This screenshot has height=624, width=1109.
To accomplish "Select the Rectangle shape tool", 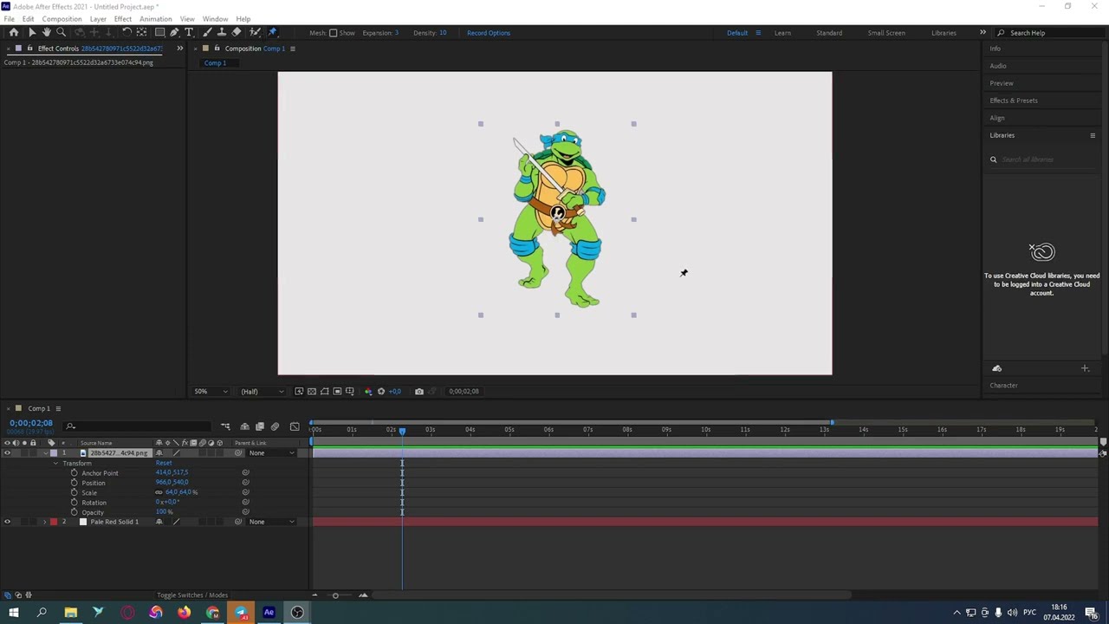I will click(159, 32).
